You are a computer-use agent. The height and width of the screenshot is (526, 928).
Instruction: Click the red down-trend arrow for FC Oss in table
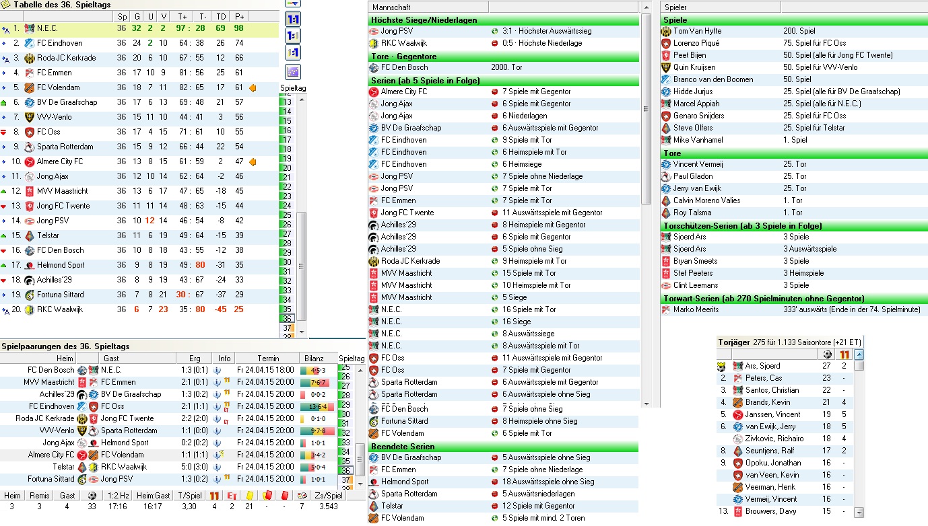pyautogui.click(x=5, y=132)
